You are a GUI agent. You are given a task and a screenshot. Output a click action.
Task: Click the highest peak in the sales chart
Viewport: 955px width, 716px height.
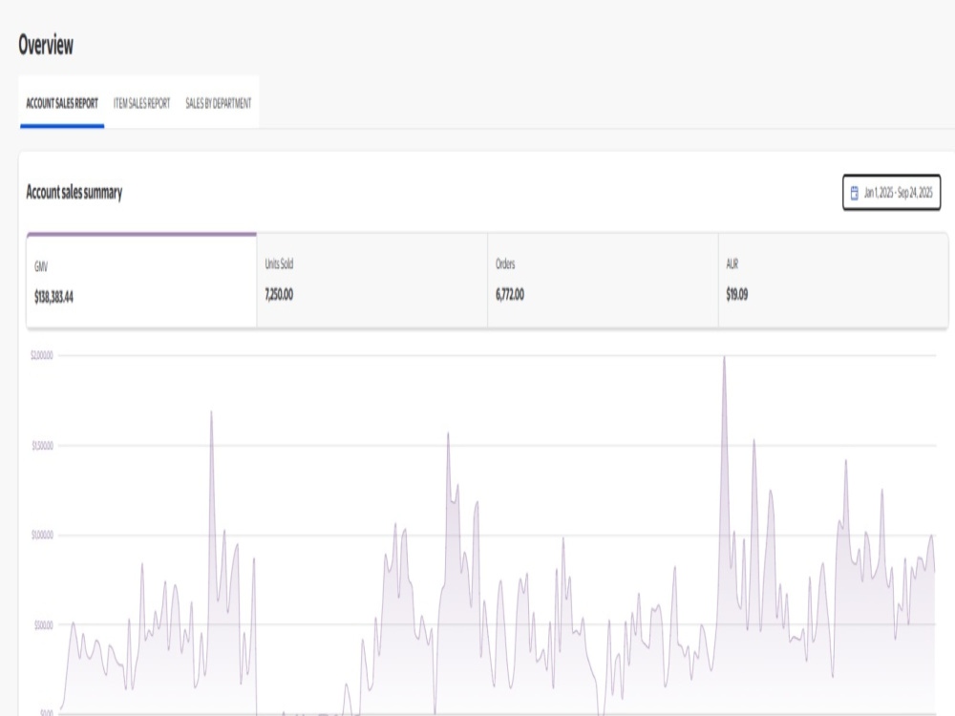coord(724,359)
